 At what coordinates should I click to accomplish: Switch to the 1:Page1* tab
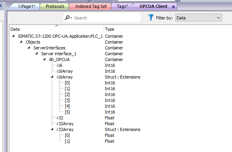pos(26,6)
